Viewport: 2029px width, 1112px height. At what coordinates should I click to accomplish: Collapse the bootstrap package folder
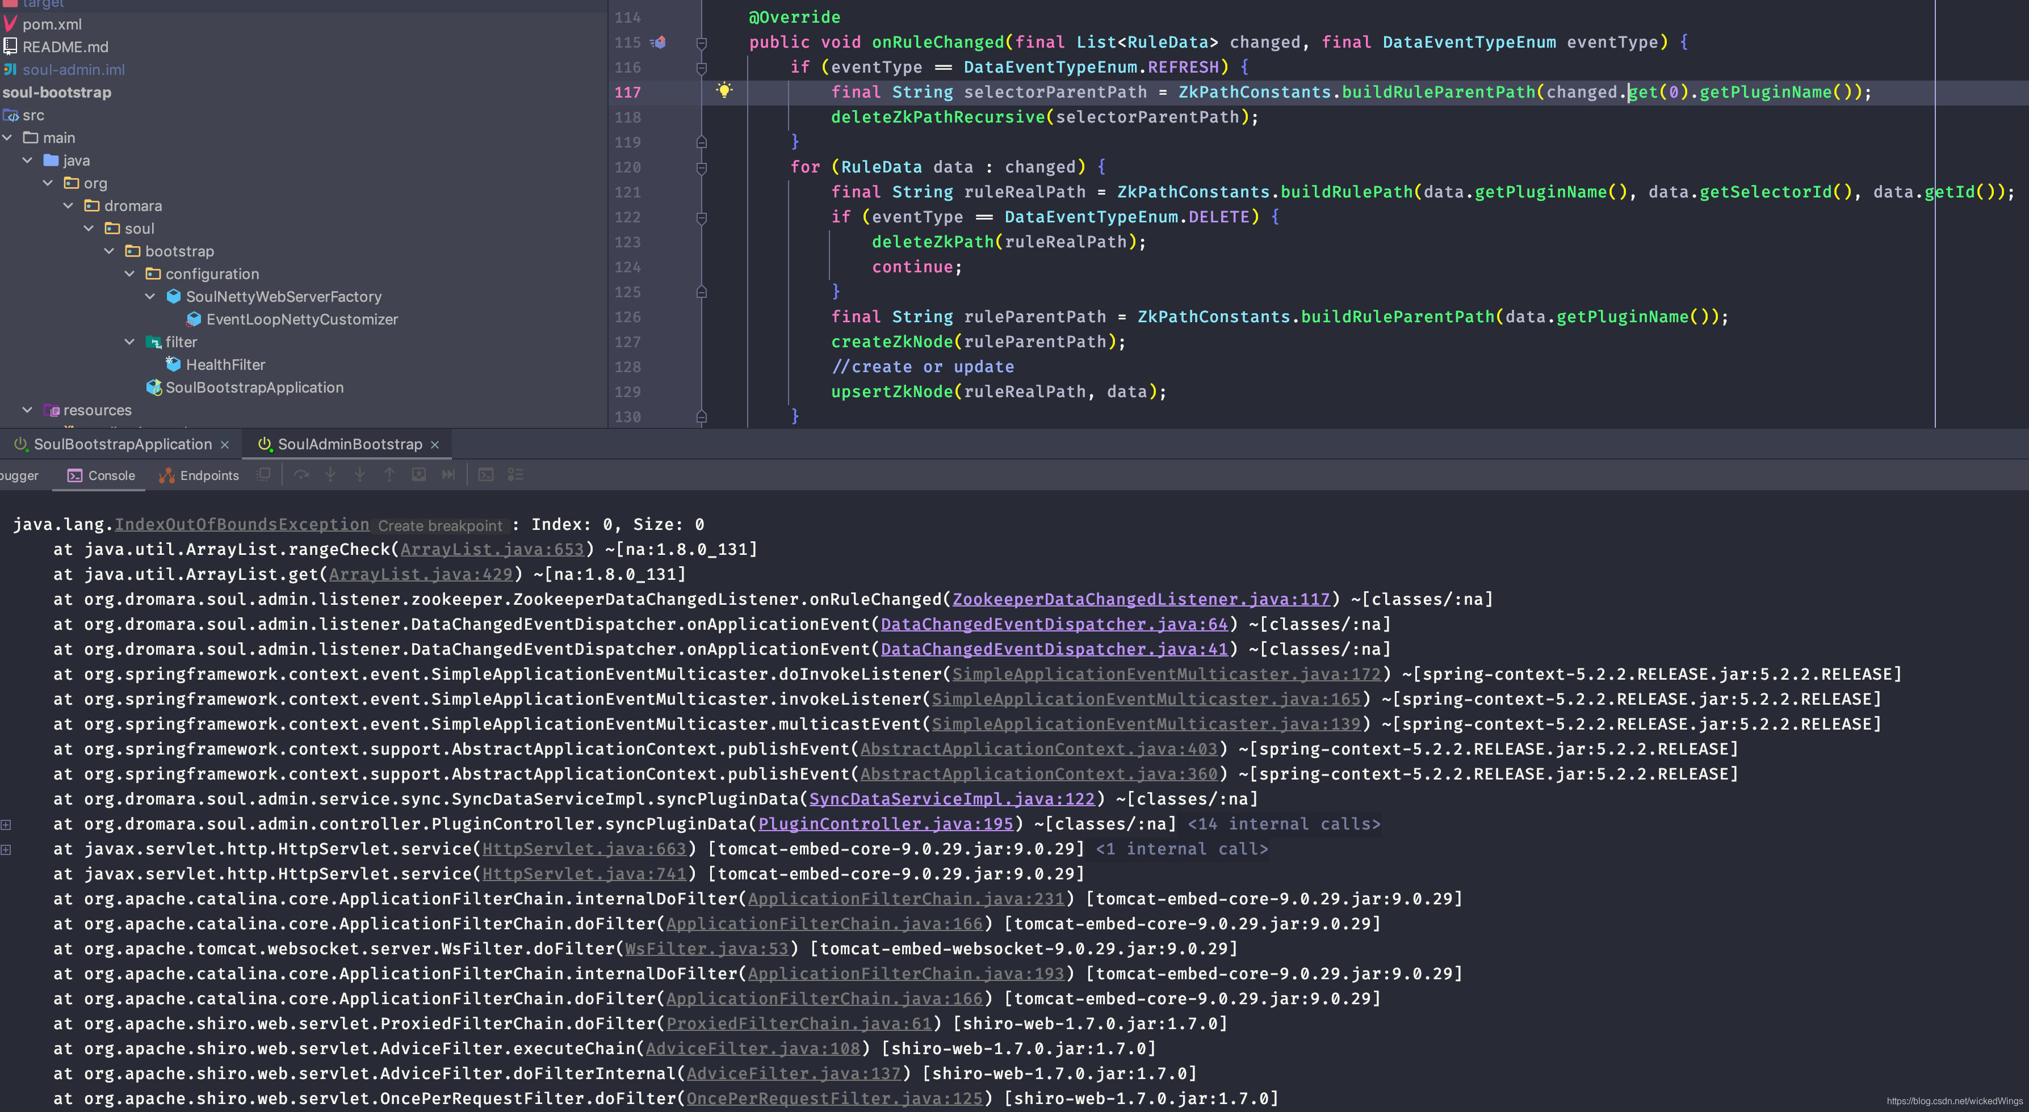pos(110,251)
